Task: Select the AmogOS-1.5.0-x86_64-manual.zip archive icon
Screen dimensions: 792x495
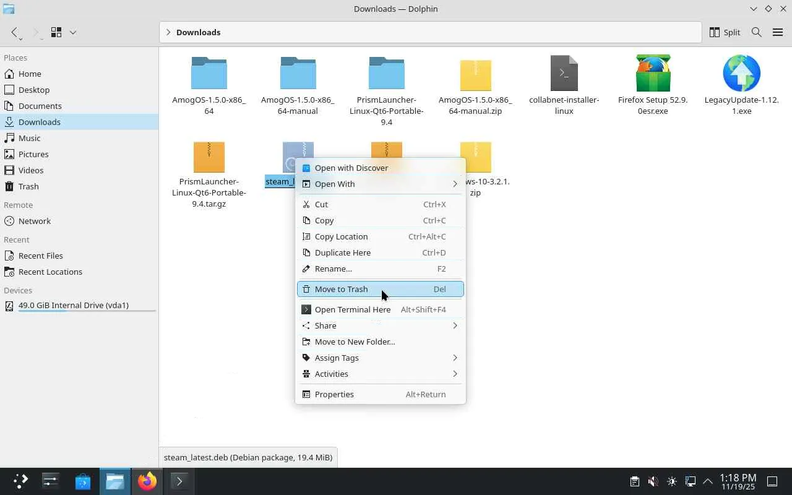Action: click(x=475, y=74)
